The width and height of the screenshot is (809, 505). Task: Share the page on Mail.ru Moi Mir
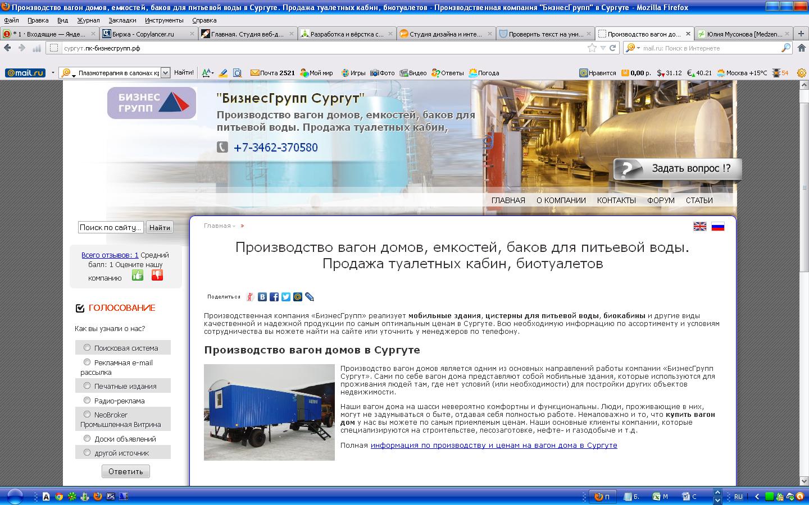(298, 297)
